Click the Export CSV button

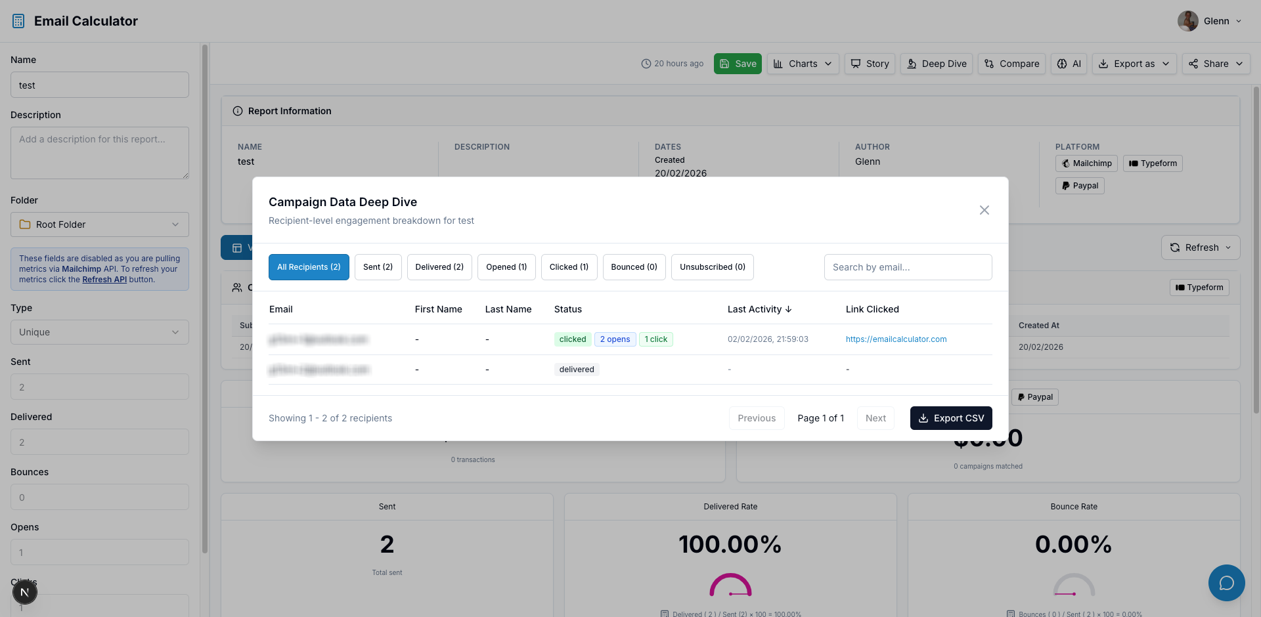(x=951, y=418)
